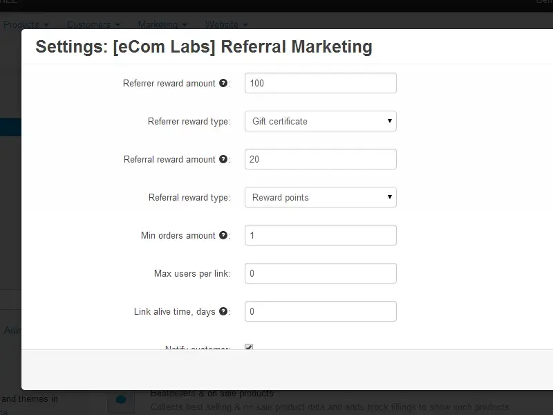The width and height of the screenshot is (553, 415).
Task: Click help icon for Link alive time
Action: click(x=223, y=311)
